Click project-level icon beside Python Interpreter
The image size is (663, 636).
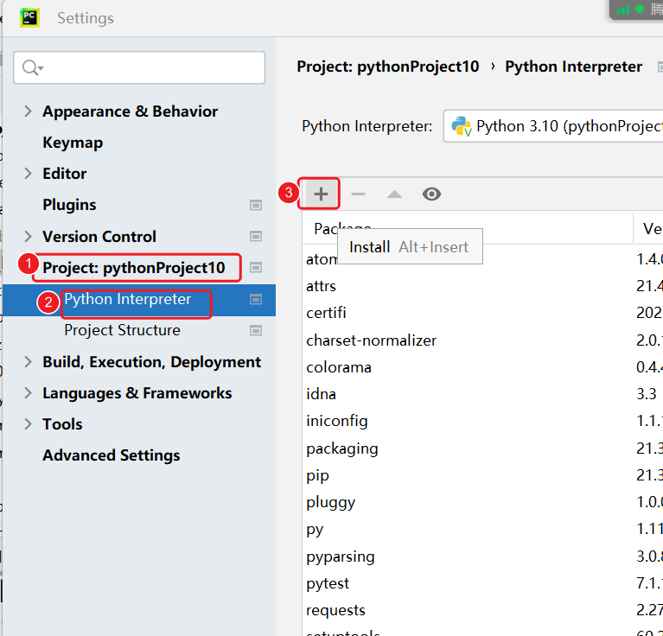255,300
